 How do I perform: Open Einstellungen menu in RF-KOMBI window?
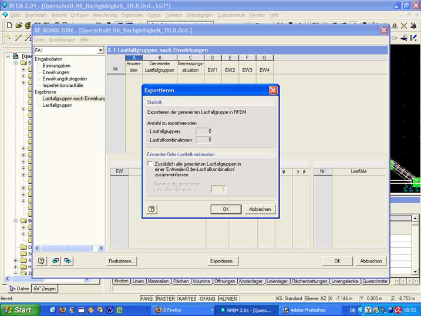click(62, 40)
